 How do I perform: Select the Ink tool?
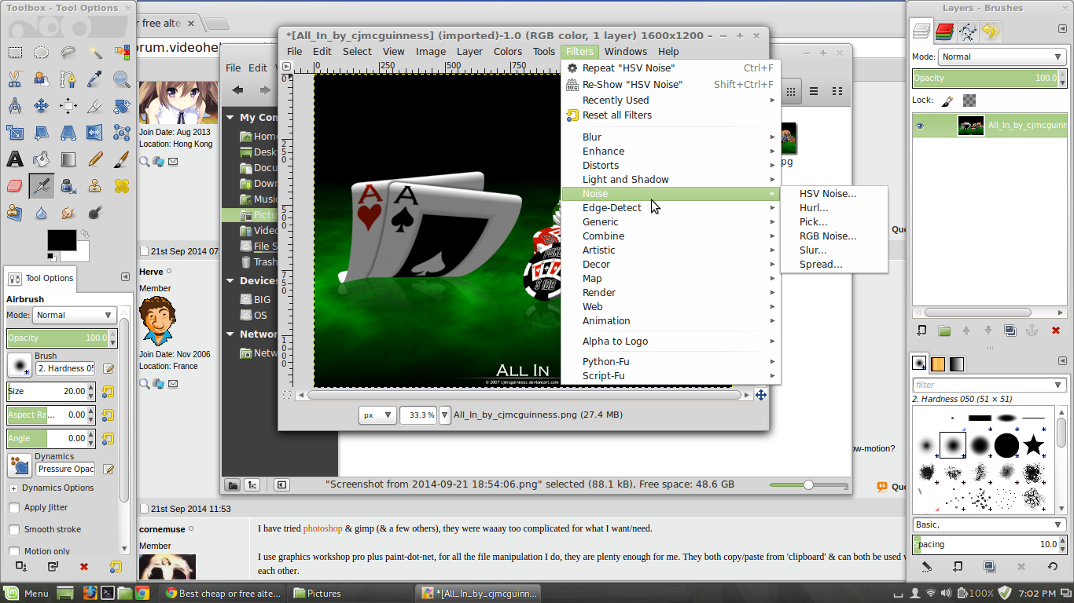click(68, 186)
